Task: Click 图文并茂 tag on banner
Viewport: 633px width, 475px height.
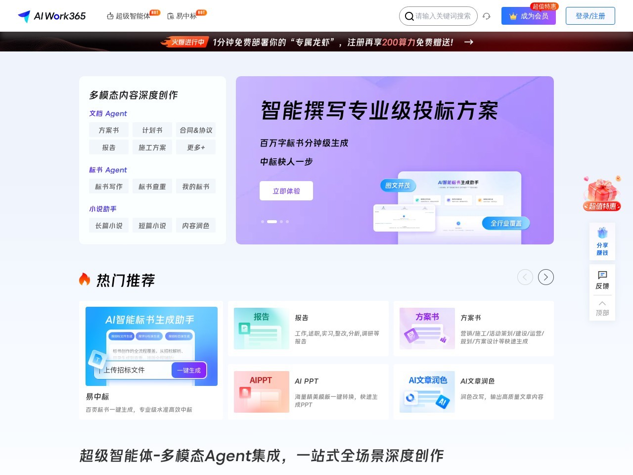Action: [x=398, y=186]
